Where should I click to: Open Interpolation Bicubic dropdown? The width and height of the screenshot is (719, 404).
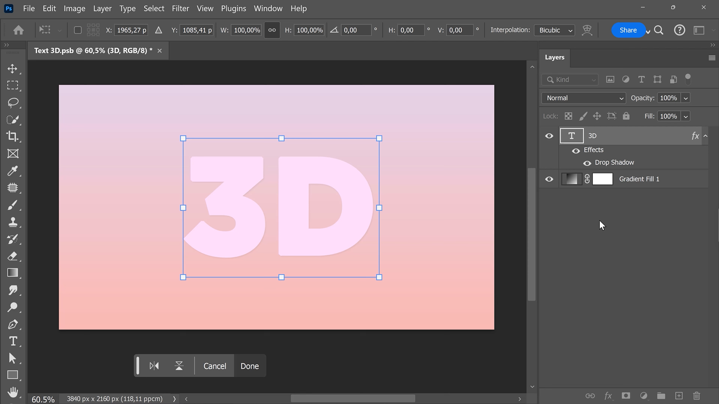pos(555,30)
